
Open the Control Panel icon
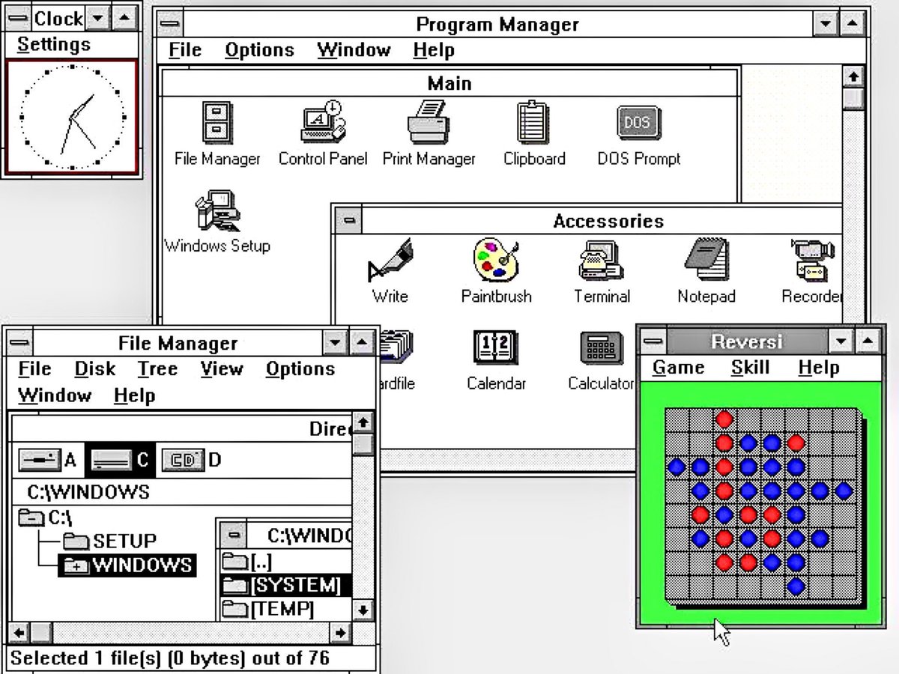(x=322, y=122)
